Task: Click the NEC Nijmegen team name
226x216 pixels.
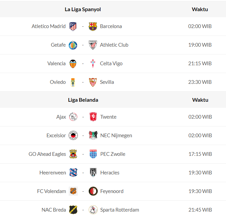Action: coord(116,136)
